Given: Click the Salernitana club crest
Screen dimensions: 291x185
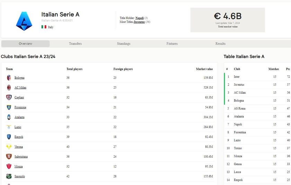Looking at the screenshot, I should [9, 157].
